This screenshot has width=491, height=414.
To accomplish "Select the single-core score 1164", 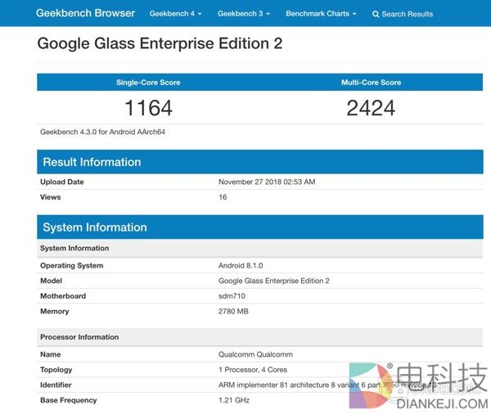I will click(x=148, y=107).
